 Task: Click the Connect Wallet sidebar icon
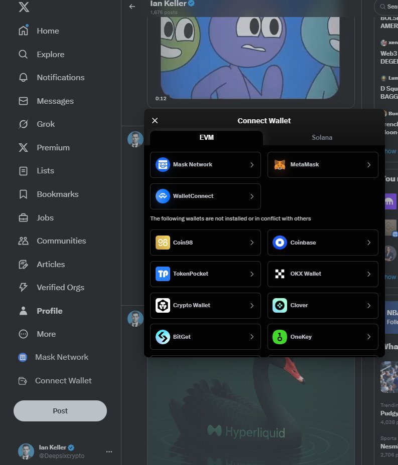tap(23, 380)
